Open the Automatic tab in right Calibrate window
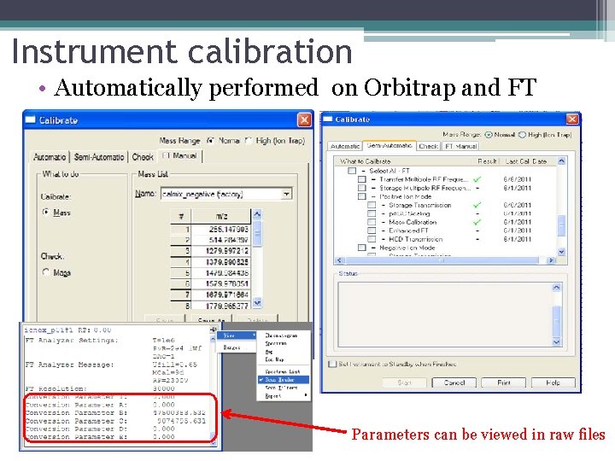This screenshot has width=615, height=461. 345,146
